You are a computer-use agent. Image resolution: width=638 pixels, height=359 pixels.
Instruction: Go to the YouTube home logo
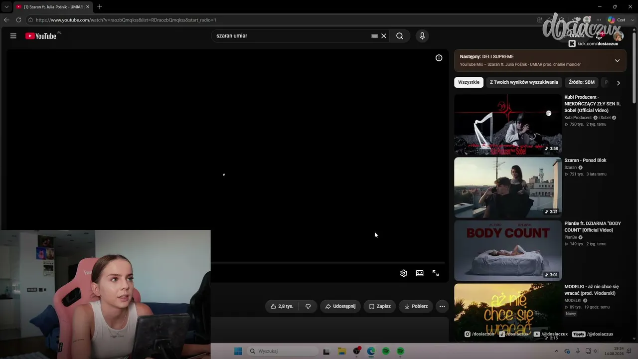[41, 36]
